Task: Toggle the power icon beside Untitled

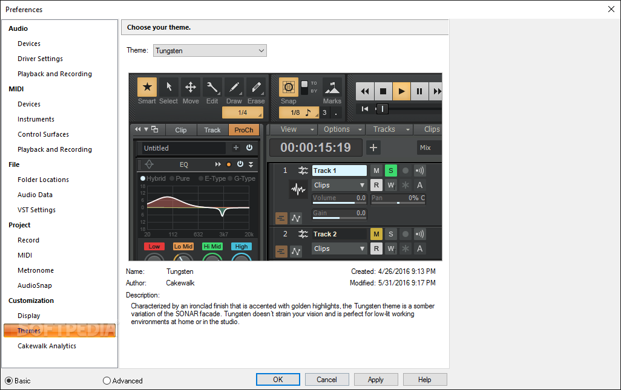Action: tap(249, 148)
